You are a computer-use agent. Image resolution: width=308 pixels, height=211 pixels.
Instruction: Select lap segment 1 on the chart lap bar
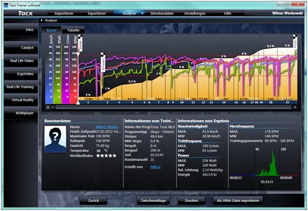(88, 102)
